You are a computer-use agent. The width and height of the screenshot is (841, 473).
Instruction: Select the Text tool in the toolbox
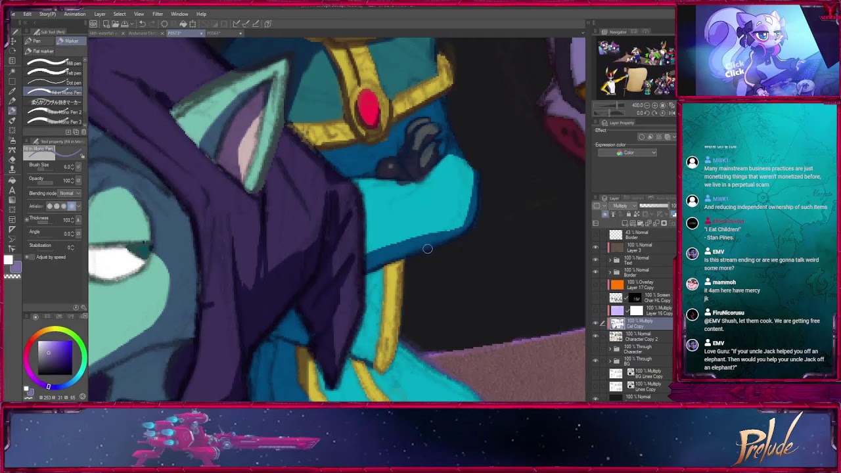tap(12, 191)
